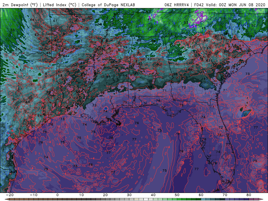
Task: Click the '06Z HRRRV4' model run label
Action: (177, 5)
